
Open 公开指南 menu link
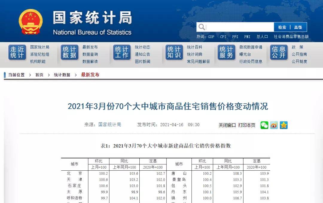299,54
